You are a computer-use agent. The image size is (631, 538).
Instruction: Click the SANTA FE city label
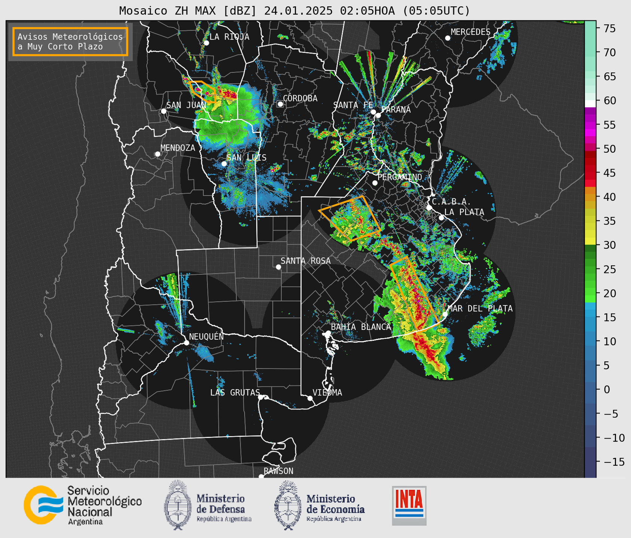tap(353, 105)
